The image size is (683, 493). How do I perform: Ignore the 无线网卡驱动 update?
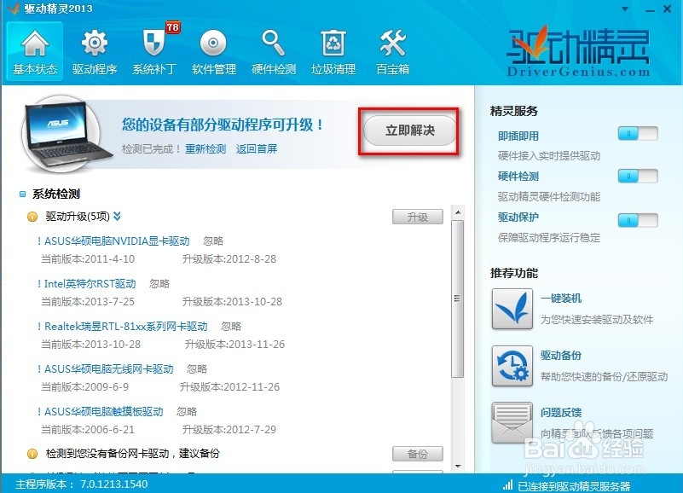click(197, 369)
